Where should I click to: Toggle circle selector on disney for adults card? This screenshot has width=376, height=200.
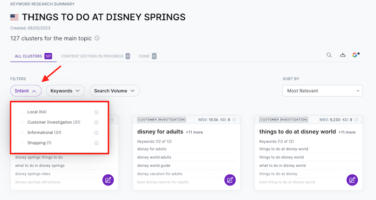[234, 119]
